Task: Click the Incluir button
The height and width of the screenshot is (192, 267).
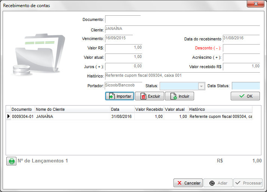Action: coord(179,96)
